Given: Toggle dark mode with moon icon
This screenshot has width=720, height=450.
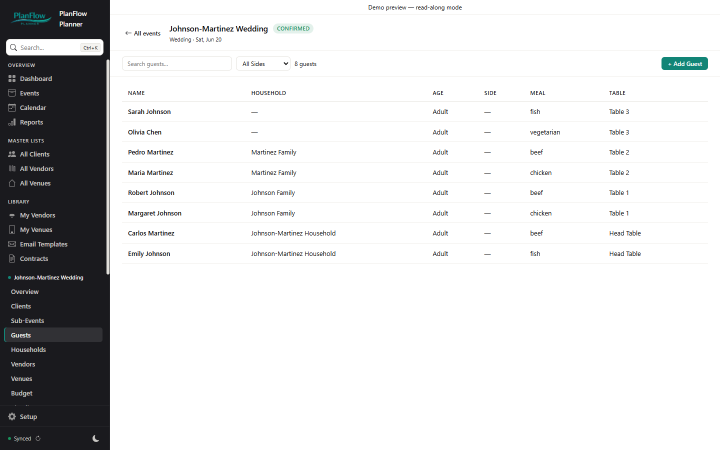Looking at the screenshot, I should click(96, 438).
